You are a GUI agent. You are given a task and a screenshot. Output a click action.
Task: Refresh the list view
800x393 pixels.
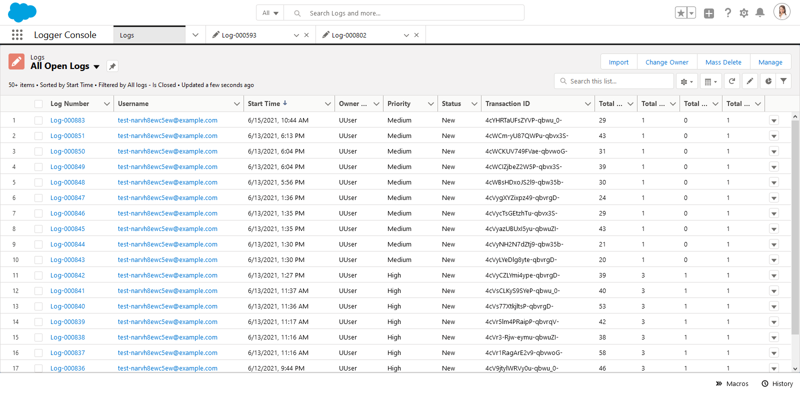(x=732, y=81)
